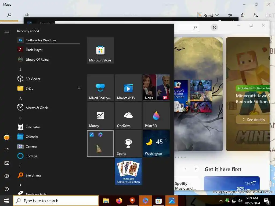Screen dimensions: 275x206
Task: Open the Sports tile
Action: click(x=128, y=143)
